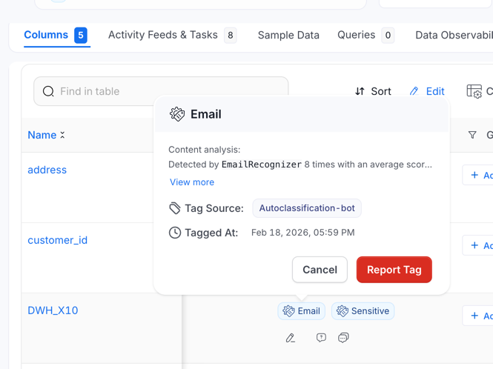The height and width of the screenshot is (369, 493).
Task: Open the customer_id column
Action: click(58, 240)
